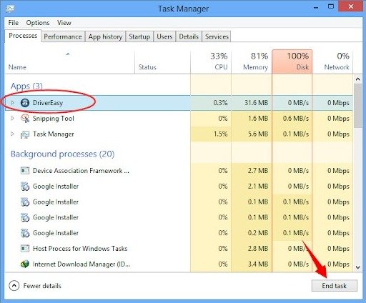The width and height of the screenshot is (366, 303).
Task: Select the Processes tab
Action: 23,36
